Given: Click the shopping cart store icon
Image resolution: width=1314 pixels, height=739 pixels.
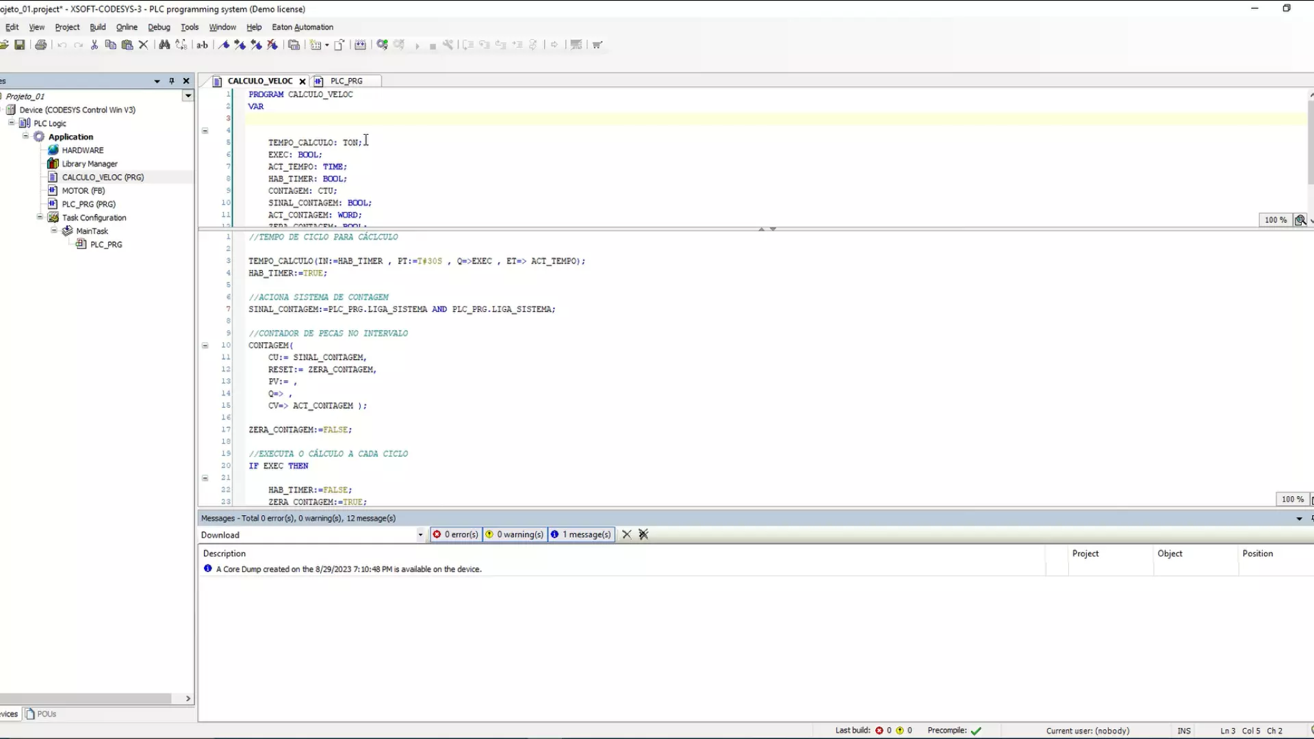Looking at the screenshot, I should (x=597, y=45).
